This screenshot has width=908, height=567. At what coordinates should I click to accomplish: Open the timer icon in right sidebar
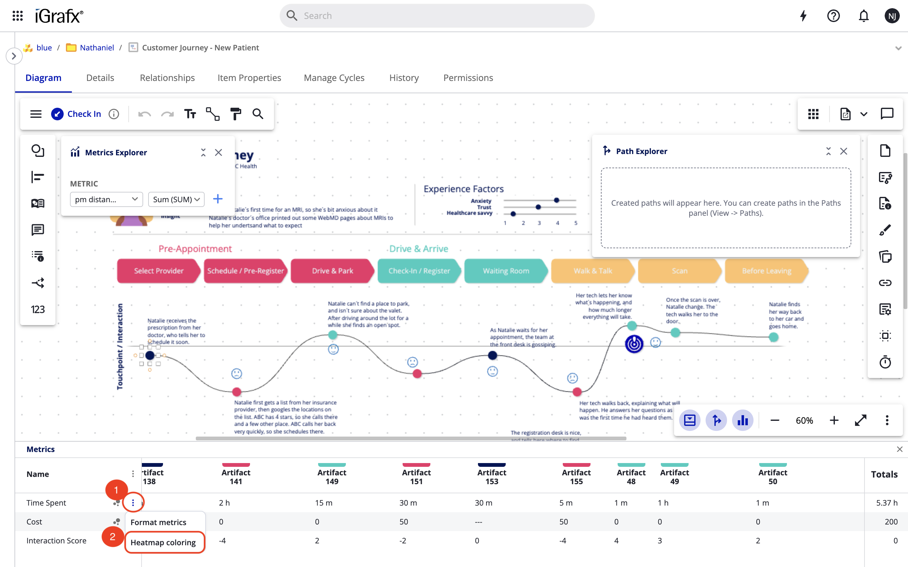885,362
